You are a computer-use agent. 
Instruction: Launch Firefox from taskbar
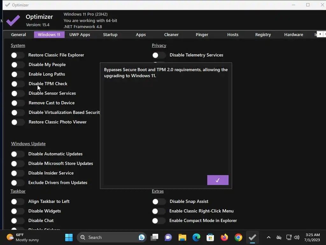(x=224, y=237)
